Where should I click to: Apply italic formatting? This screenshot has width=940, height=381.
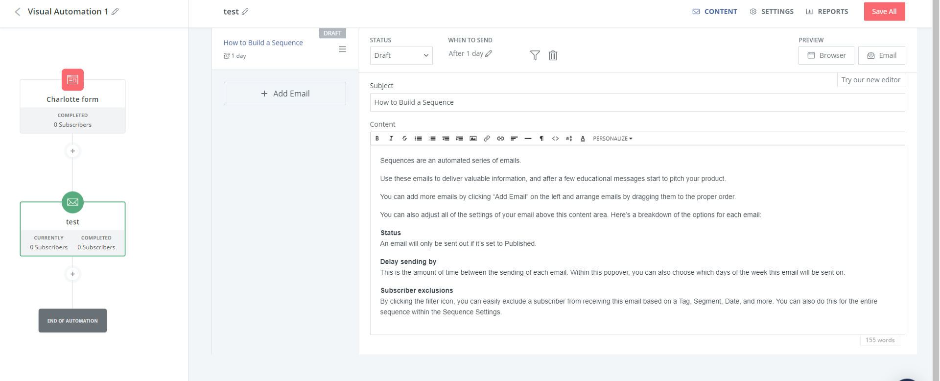(x=391, y=139)
